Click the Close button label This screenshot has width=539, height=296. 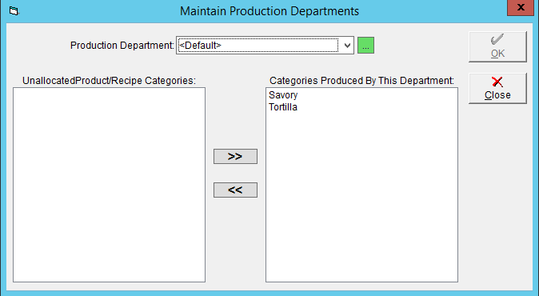[497, 95]
